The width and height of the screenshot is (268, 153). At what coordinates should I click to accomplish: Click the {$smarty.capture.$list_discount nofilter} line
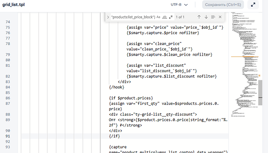click(x=172, y=76)
